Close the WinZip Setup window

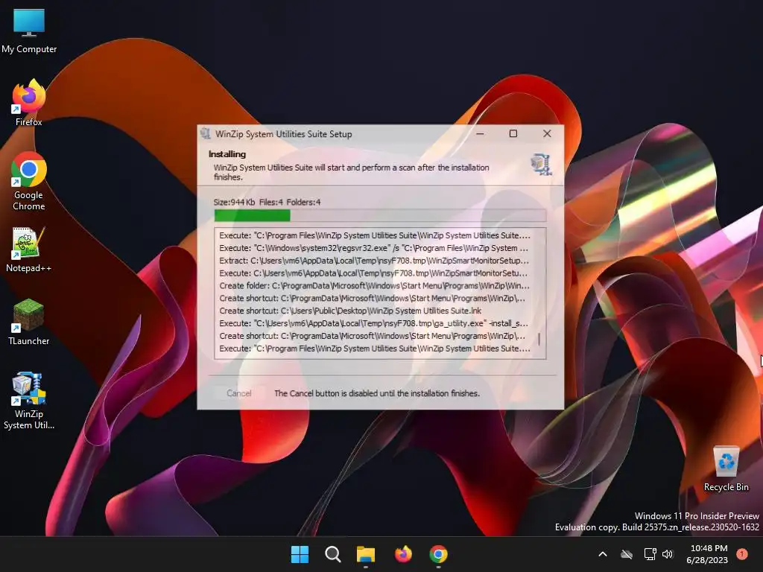547,134
